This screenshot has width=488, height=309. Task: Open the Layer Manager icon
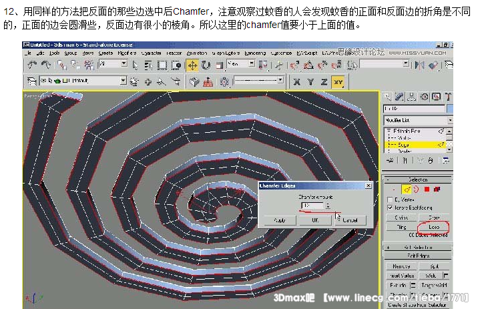pyautogui.click(x=449, y=65)
